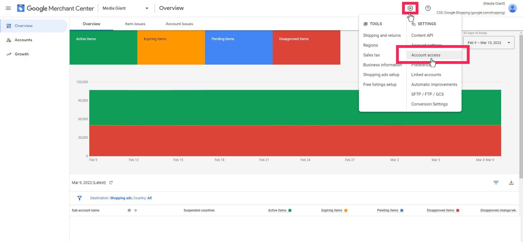Select Automatic improvements
523x242 pixels.
click(434, 84)
